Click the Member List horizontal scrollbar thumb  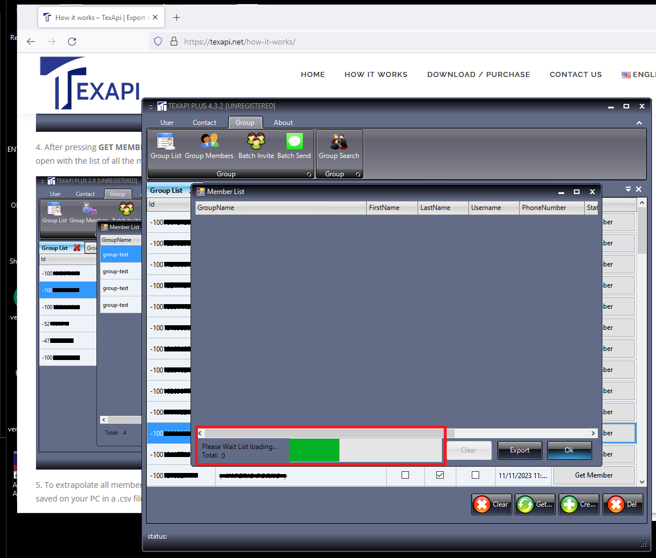coord(329,433)
